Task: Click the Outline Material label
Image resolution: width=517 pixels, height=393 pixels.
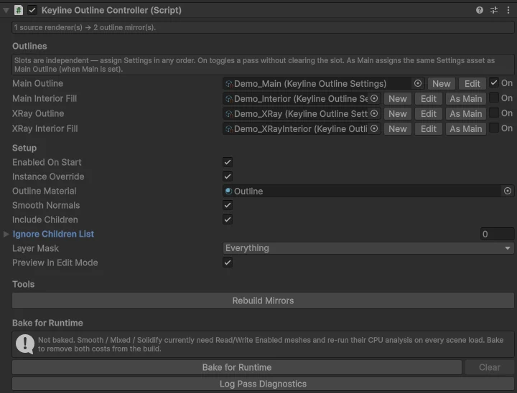Action: (45, 191)
